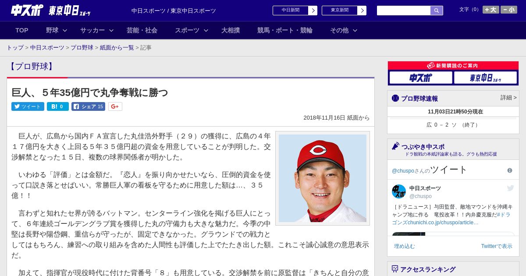Click the search magnifier button

coord(437,11)
